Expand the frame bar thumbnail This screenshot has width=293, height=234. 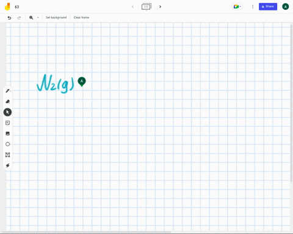click(x=146, y=7)
